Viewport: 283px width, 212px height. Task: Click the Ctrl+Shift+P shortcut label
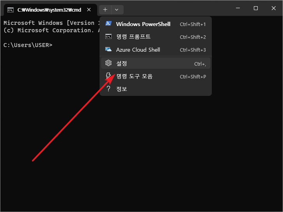click(193, 77)
